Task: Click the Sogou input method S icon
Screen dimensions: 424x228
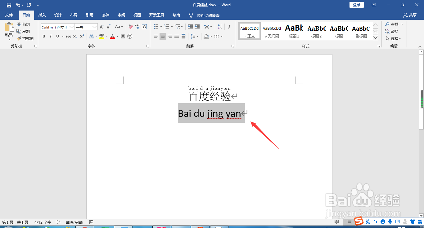Action: tap(359, 221)
